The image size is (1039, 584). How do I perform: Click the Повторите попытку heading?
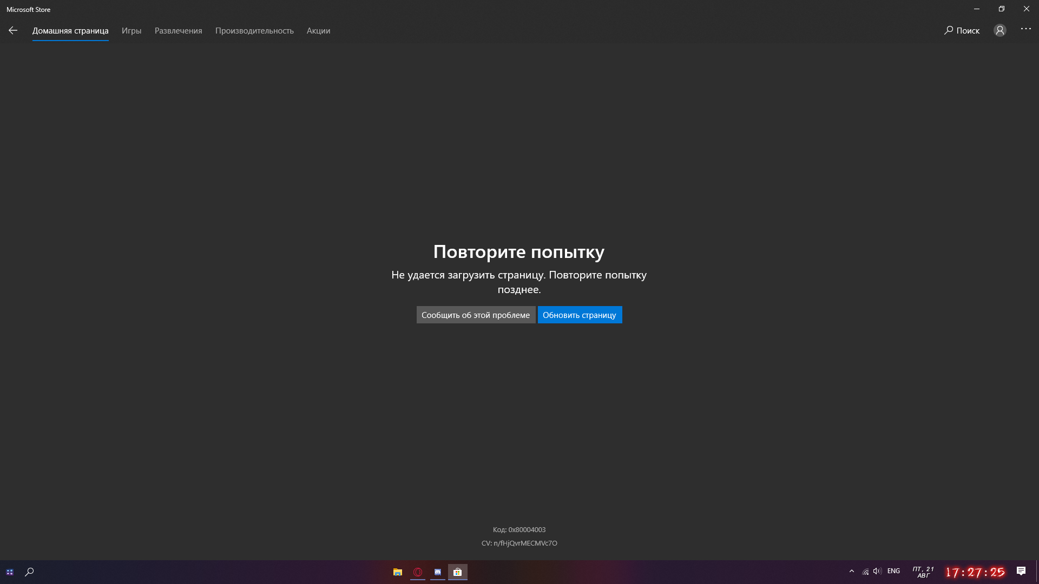[x=519, y=252]
